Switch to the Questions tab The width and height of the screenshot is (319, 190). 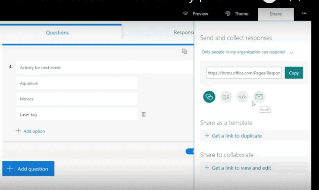pos(57,32)
